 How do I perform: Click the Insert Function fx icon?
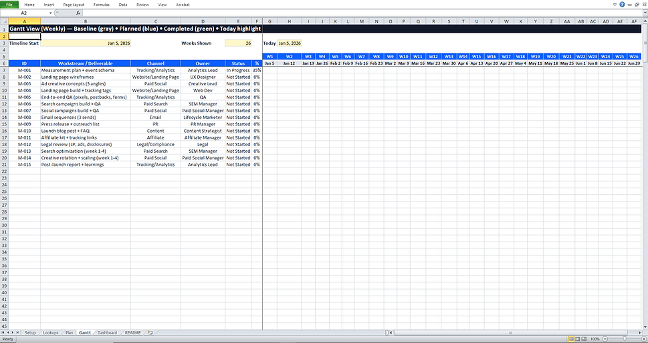[x=78, y=13]
